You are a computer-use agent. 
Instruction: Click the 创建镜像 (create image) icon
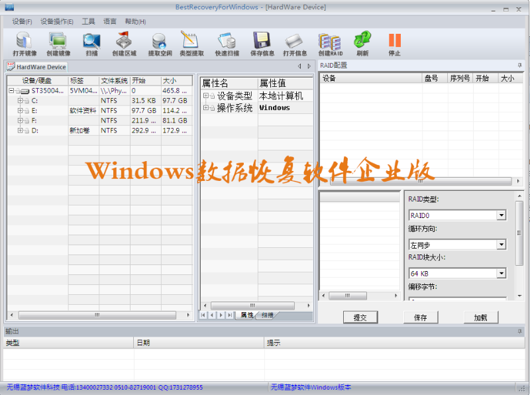pyautogui.click(x=58, y=43)
